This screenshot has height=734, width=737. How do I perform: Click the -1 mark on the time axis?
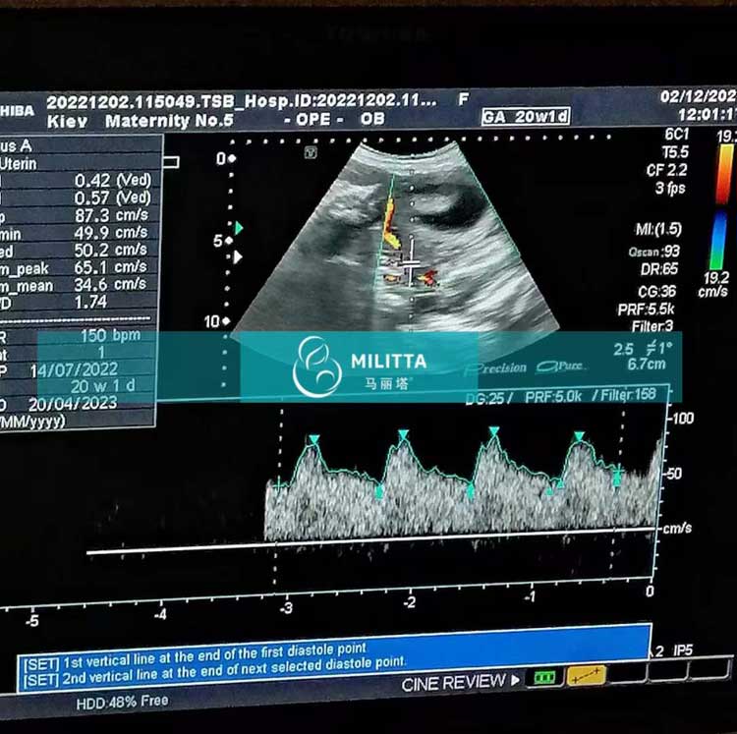[x=530, y=596]
